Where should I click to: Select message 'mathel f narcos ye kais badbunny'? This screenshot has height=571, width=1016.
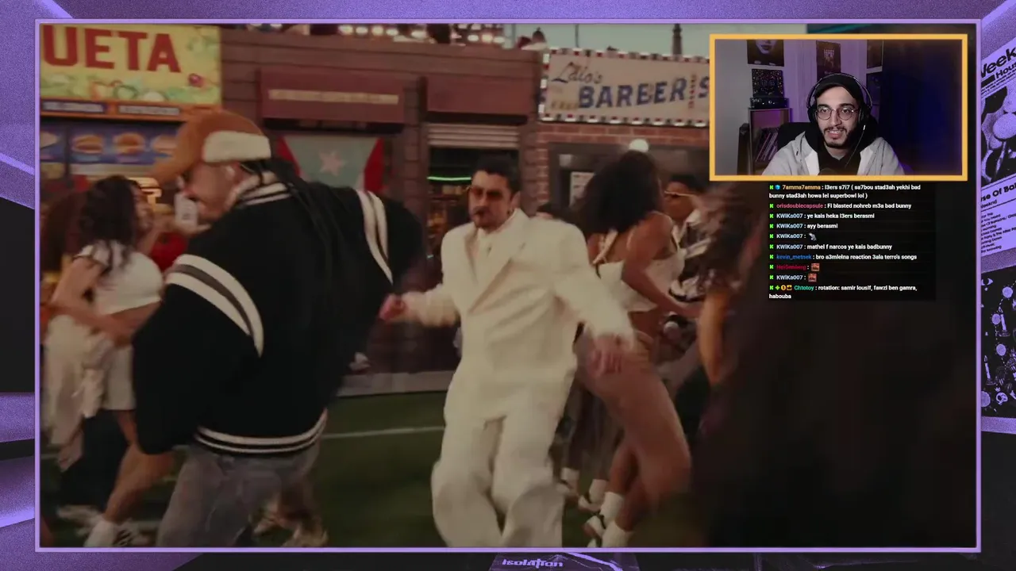click(x=849, y=247)
